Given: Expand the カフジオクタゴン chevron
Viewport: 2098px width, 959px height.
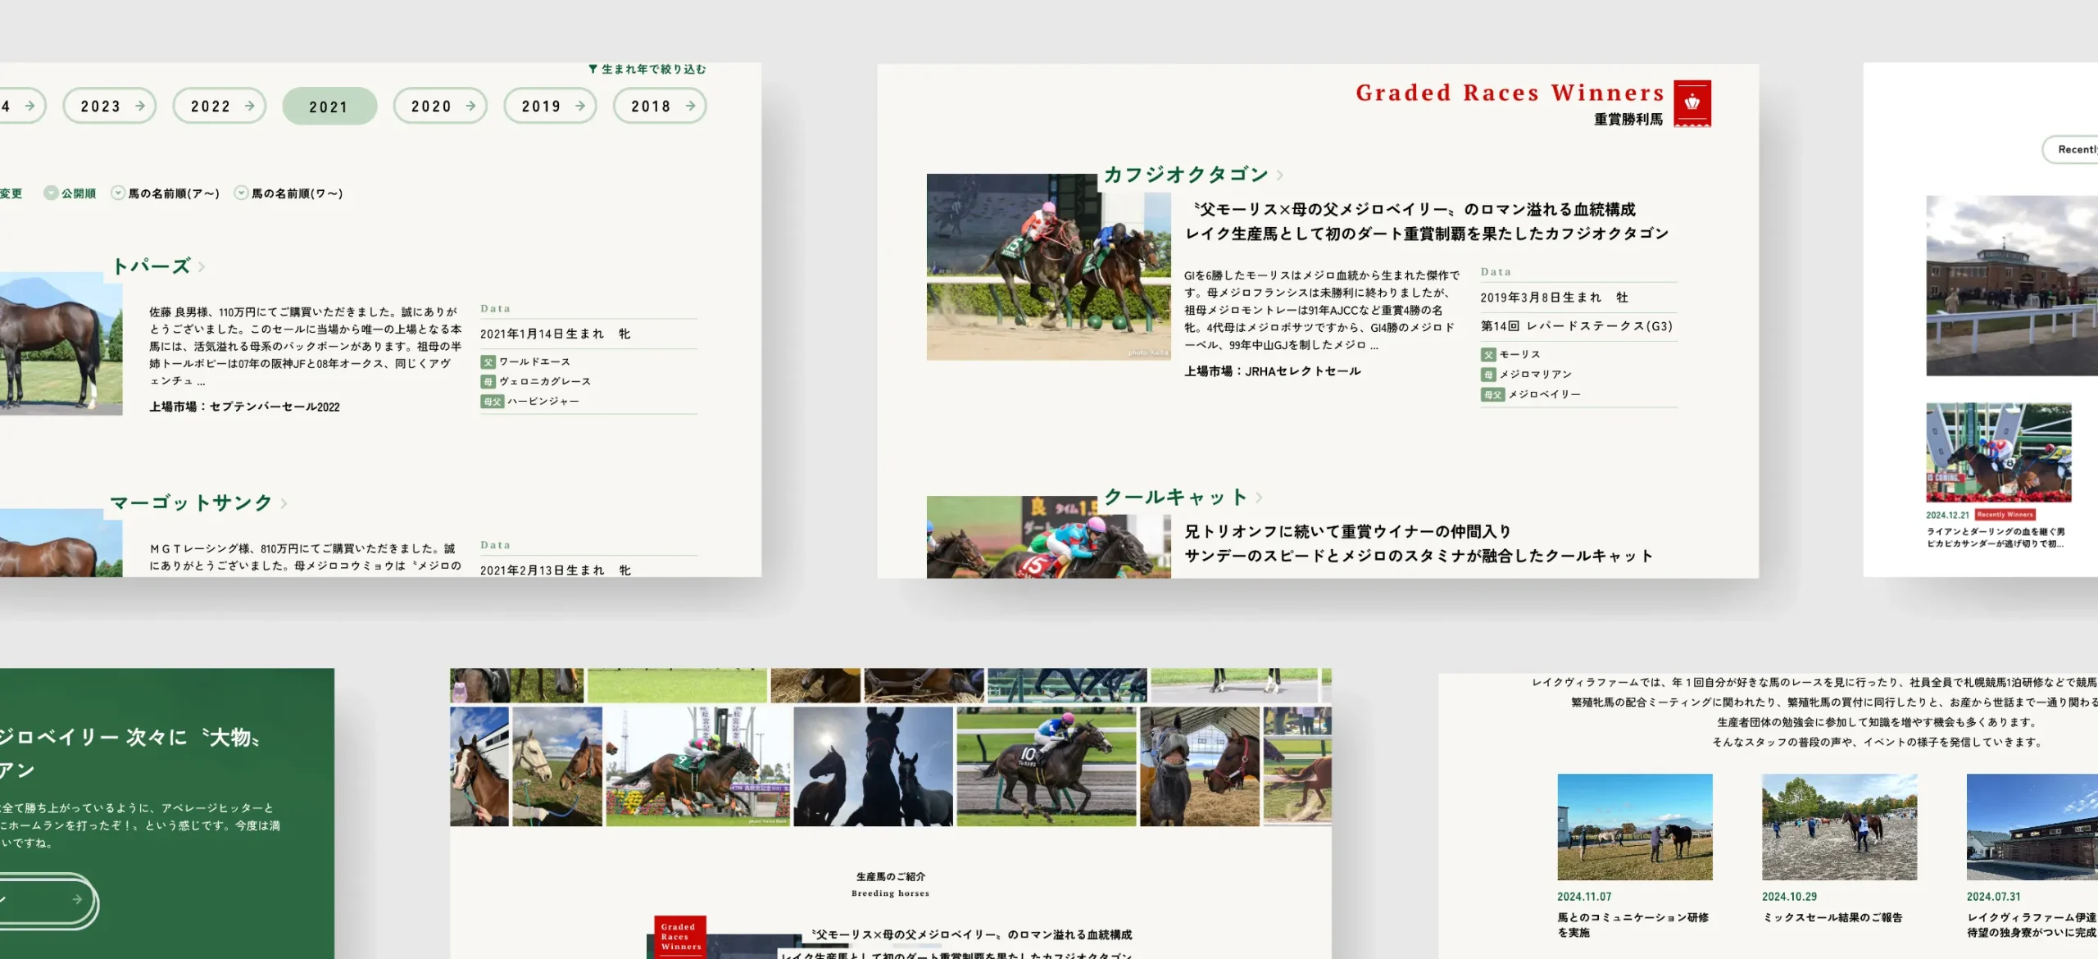Looking at the screenshot, I should click(1280, 175).
